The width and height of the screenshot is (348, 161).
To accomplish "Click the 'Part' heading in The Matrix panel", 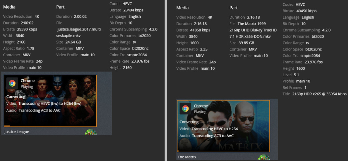I will click(233, 8).
